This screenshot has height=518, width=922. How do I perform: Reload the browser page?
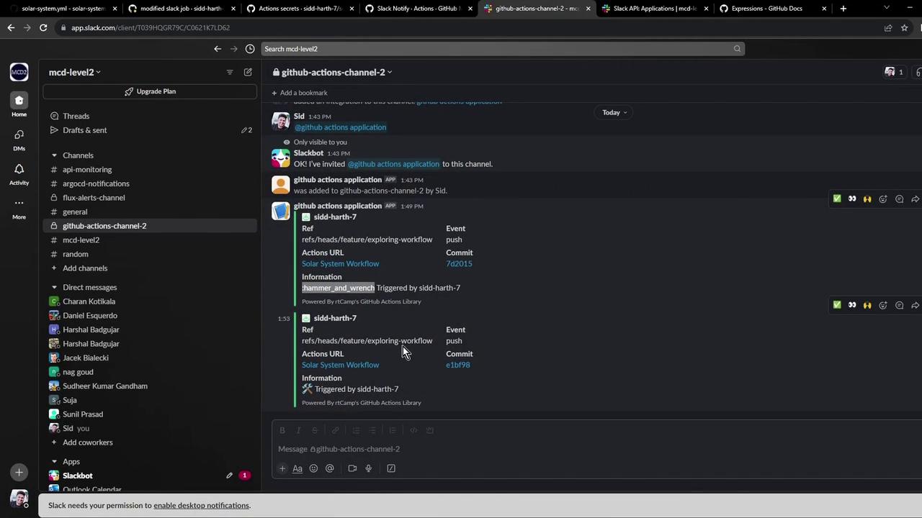point(43,27)
